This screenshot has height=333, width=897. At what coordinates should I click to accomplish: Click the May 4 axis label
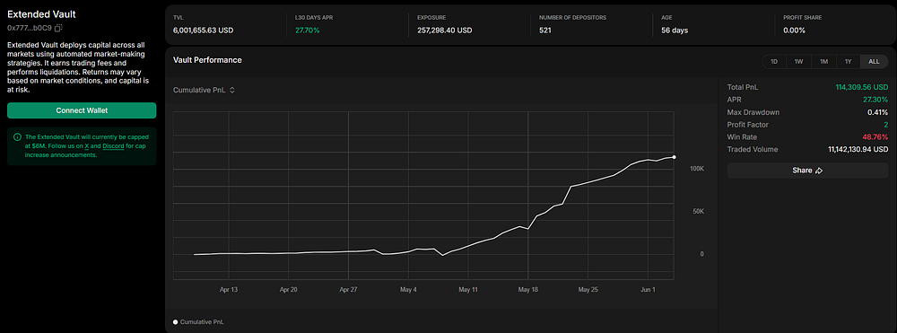tap(408, 290)
